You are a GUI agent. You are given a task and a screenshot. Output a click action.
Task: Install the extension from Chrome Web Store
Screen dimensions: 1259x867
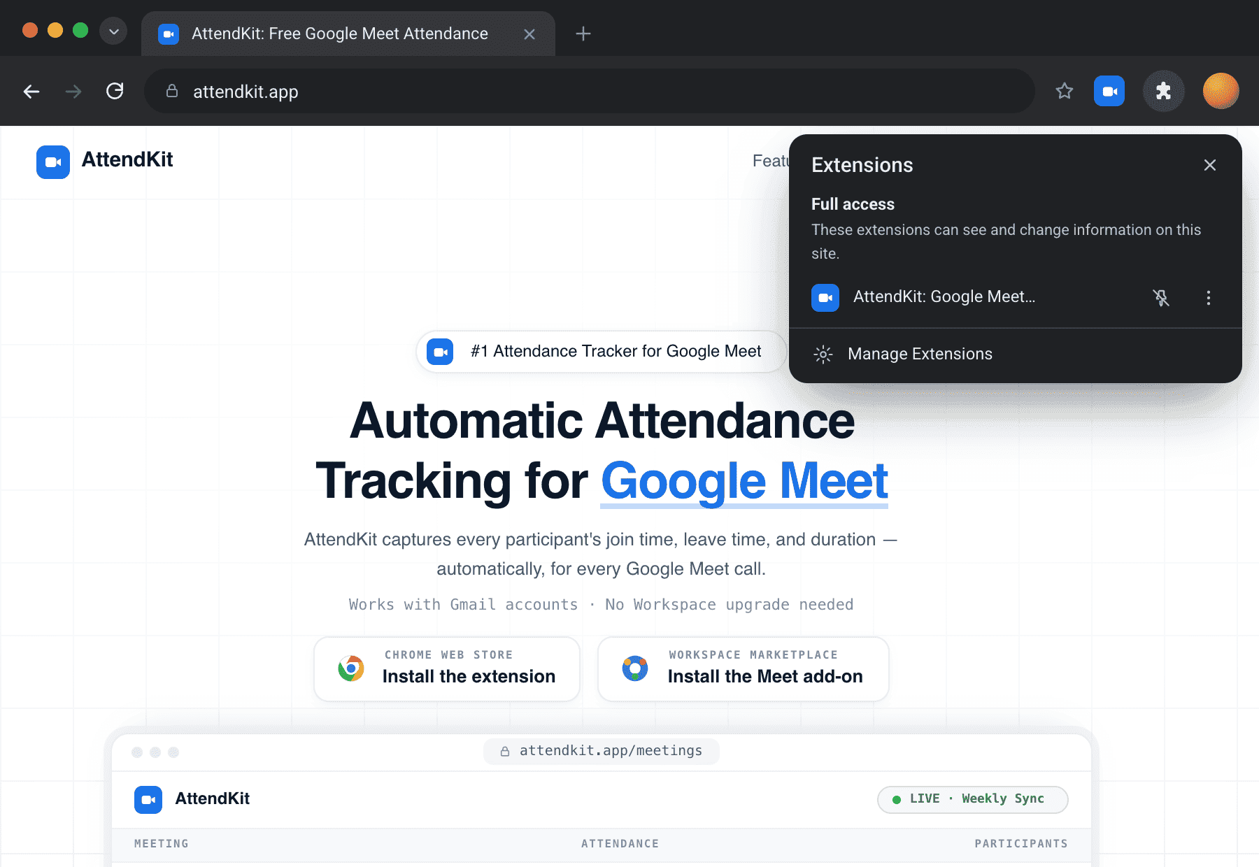(x=447, y=669)
